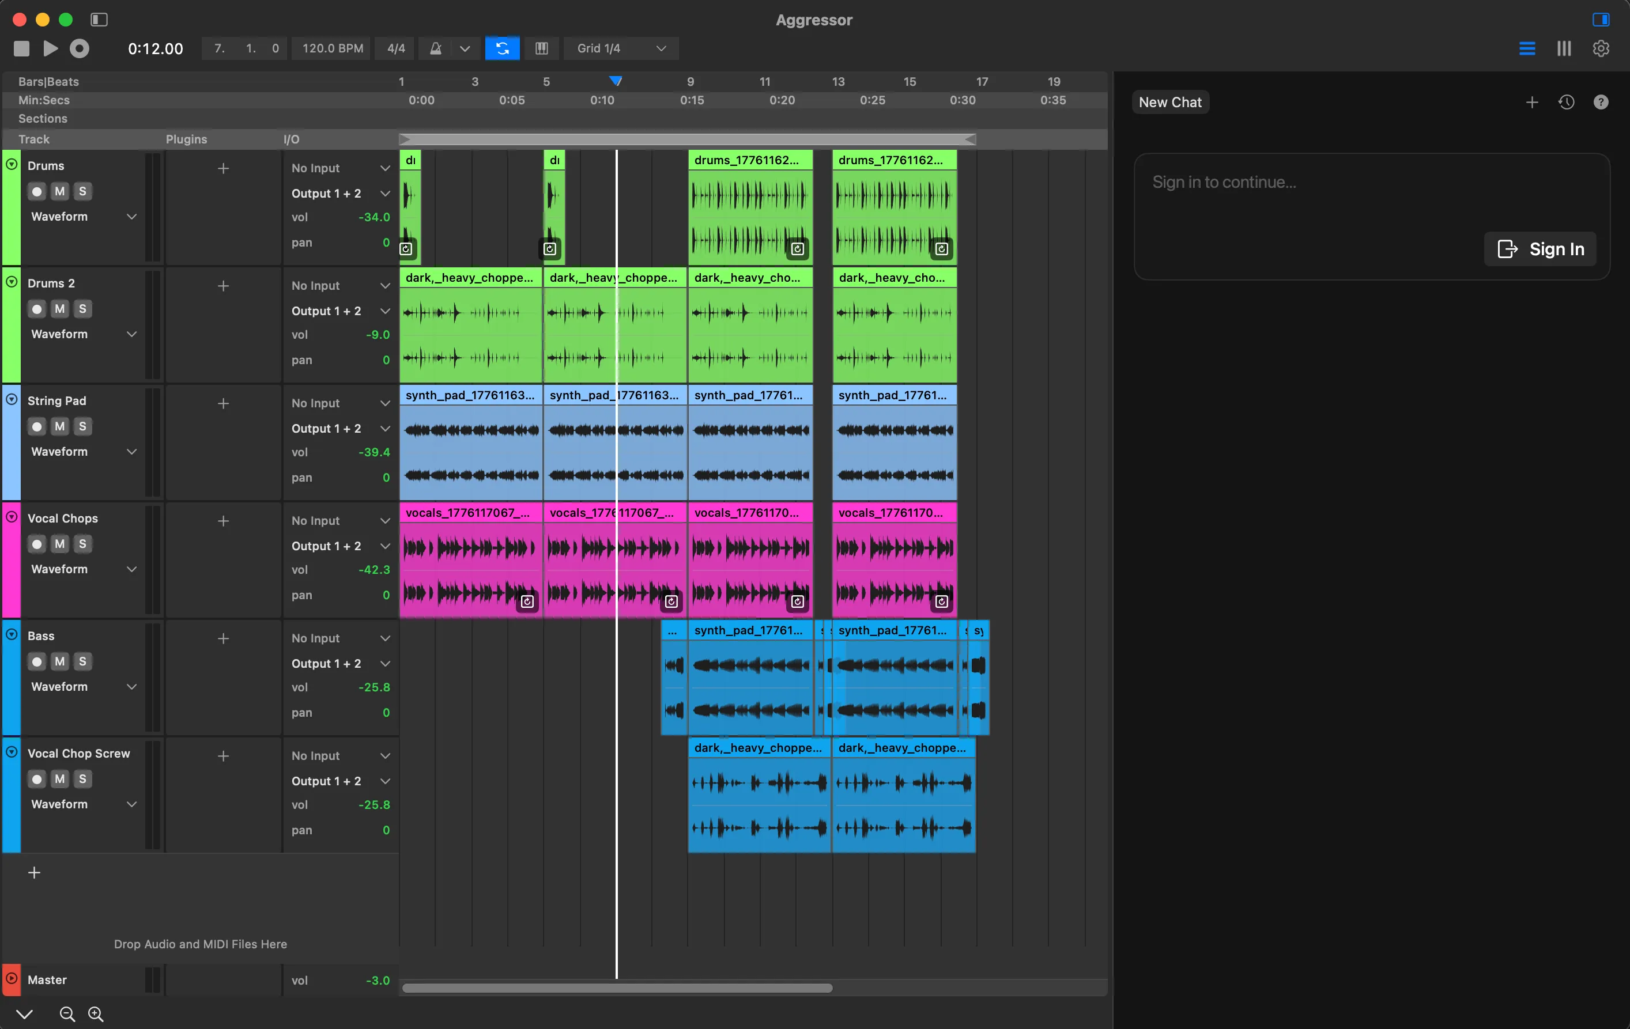The width and height of the screenshot is (1630, 1029).
Task: Switch to the horizontal tracks view icon
Action: click(1527, 48)
